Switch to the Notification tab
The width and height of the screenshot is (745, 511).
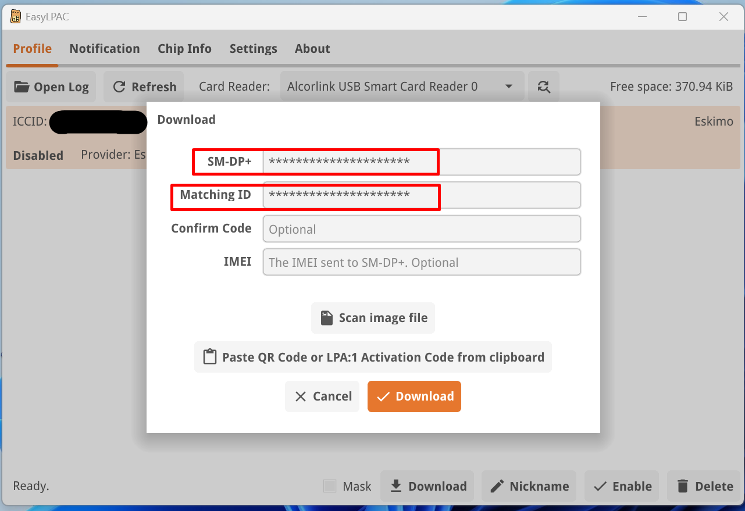(105, 49)
